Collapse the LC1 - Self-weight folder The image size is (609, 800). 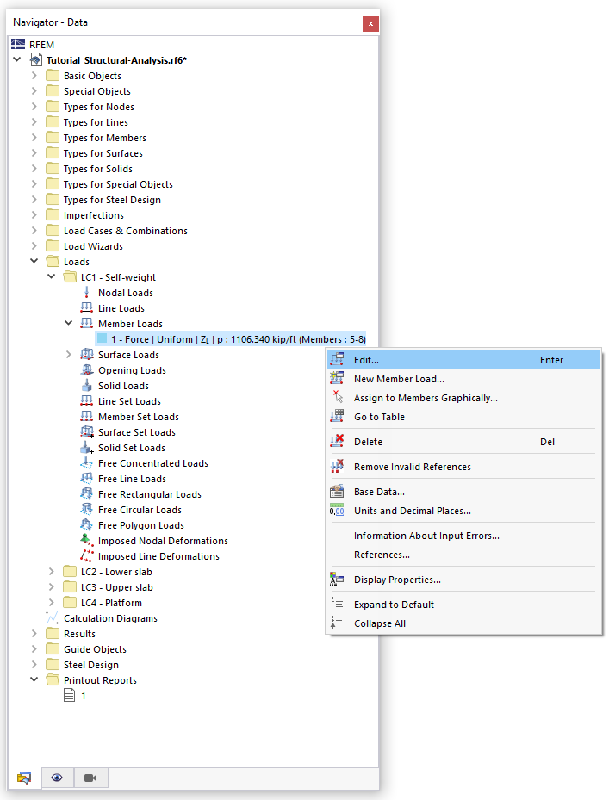pos(52,276)
